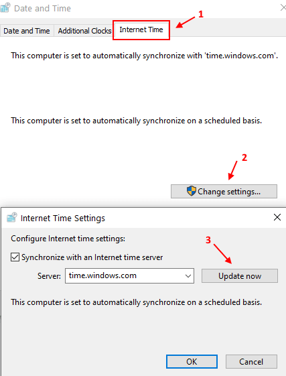
Task: Open the Additional Clocks tab
Action: point(84,31)
